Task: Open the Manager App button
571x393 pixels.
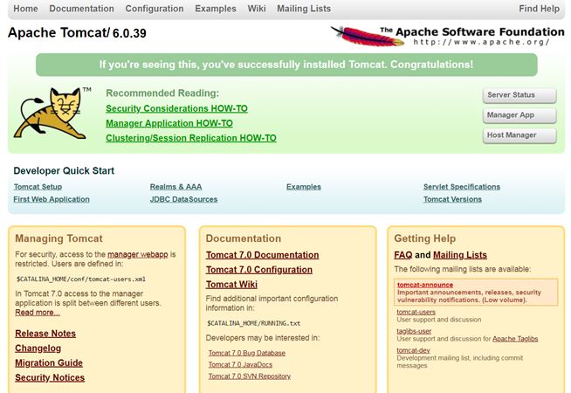Action: [x=519, y=115]
